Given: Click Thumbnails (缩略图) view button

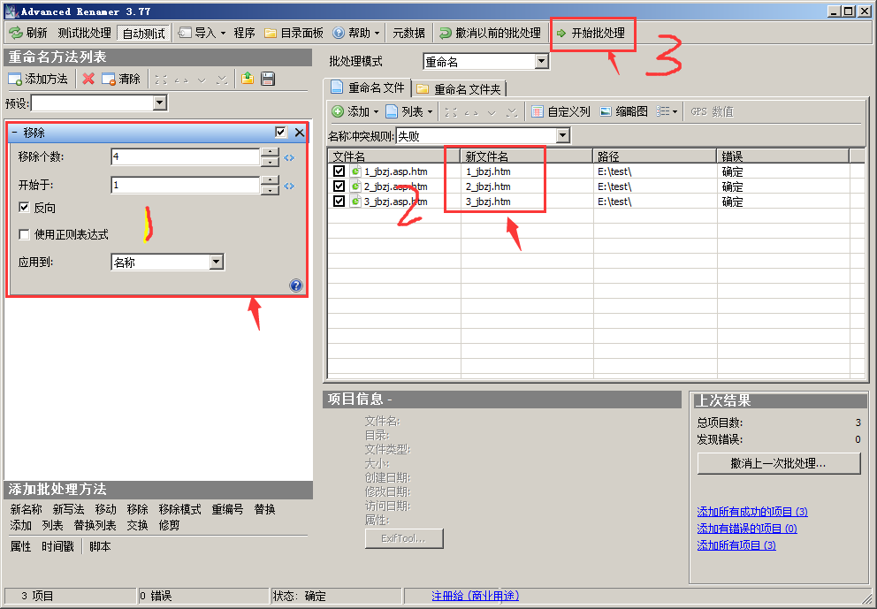Looking at the screenshot, I should pyautogui.click(x=623, y=112).
